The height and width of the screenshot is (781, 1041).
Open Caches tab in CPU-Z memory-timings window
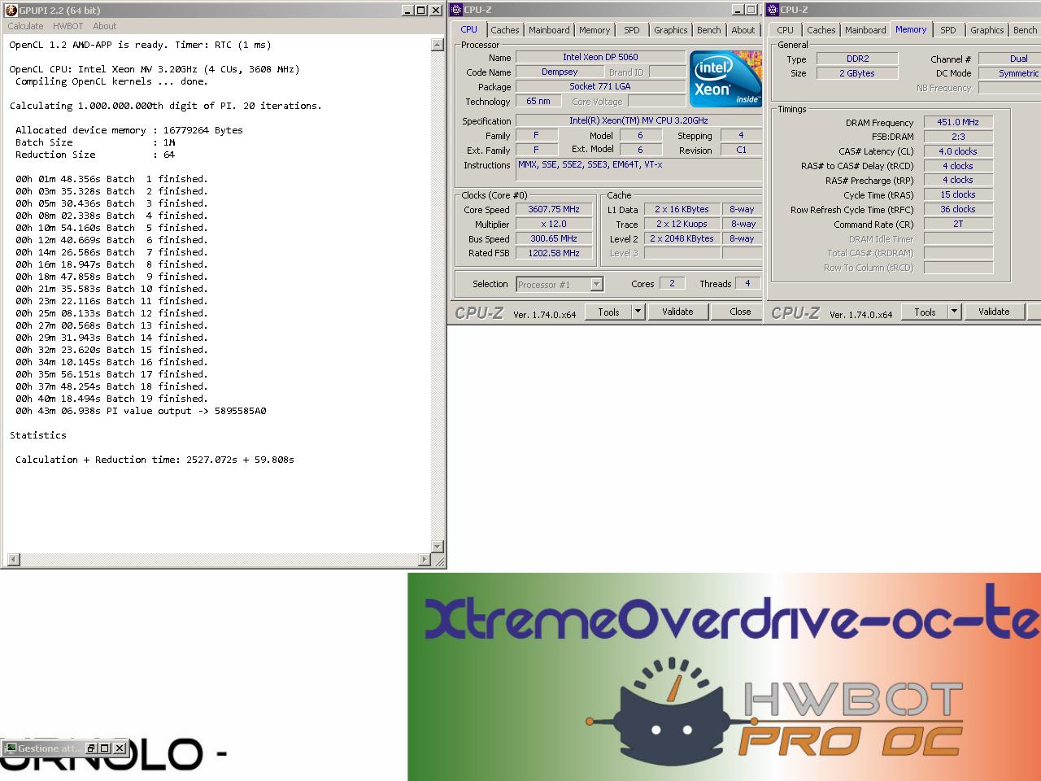tap(821, 30)
